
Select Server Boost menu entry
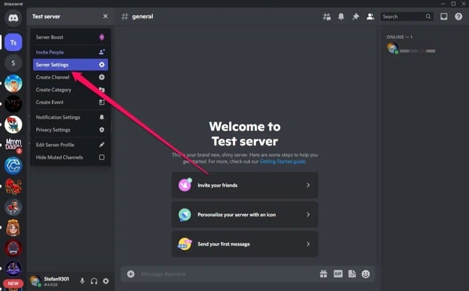(70, 37)
